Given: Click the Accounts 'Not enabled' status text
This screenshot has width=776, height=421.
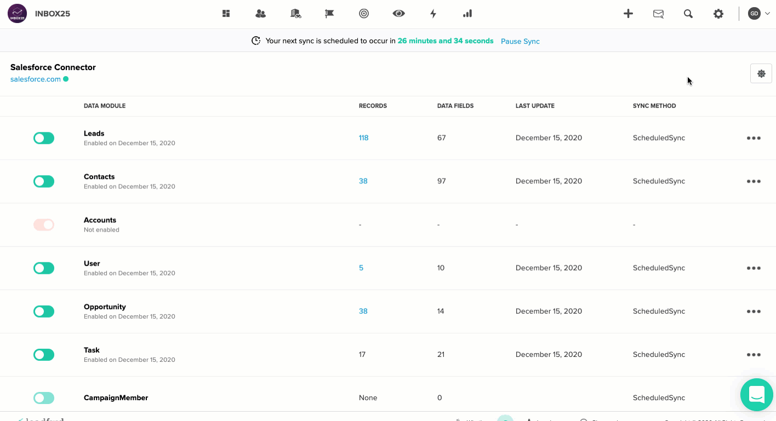Looking at the screenshot, I should point(101,230).
